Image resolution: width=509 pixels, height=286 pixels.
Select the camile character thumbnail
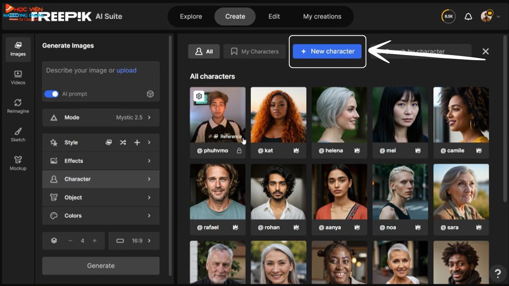[x=461, y=115]
